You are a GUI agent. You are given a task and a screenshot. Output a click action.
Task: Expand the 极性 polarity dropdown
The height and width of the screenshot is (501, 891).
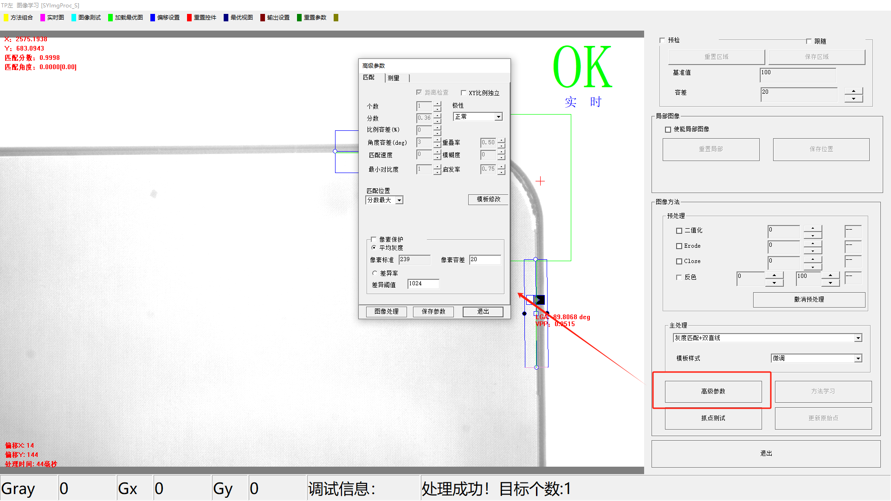tap(498, 117)
